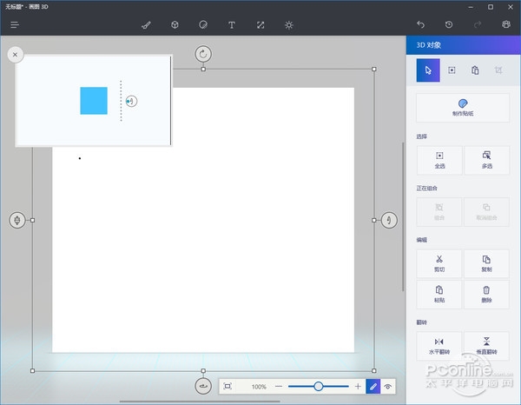Open the History clock icon

click(449, 25)
